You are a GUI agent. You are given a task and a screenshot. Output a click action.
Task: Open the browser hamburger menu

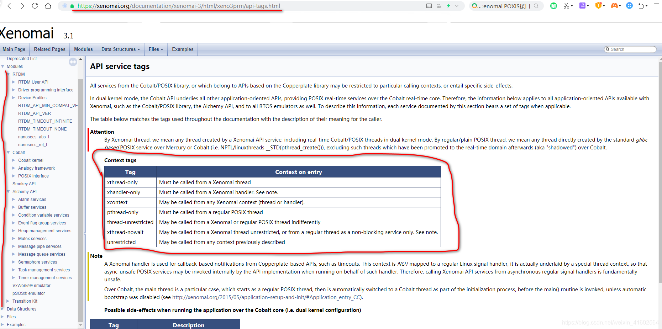point(657,6)
